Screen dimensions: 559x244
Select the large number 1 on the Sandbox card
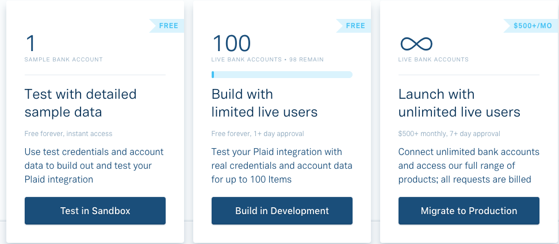point(30,44)
